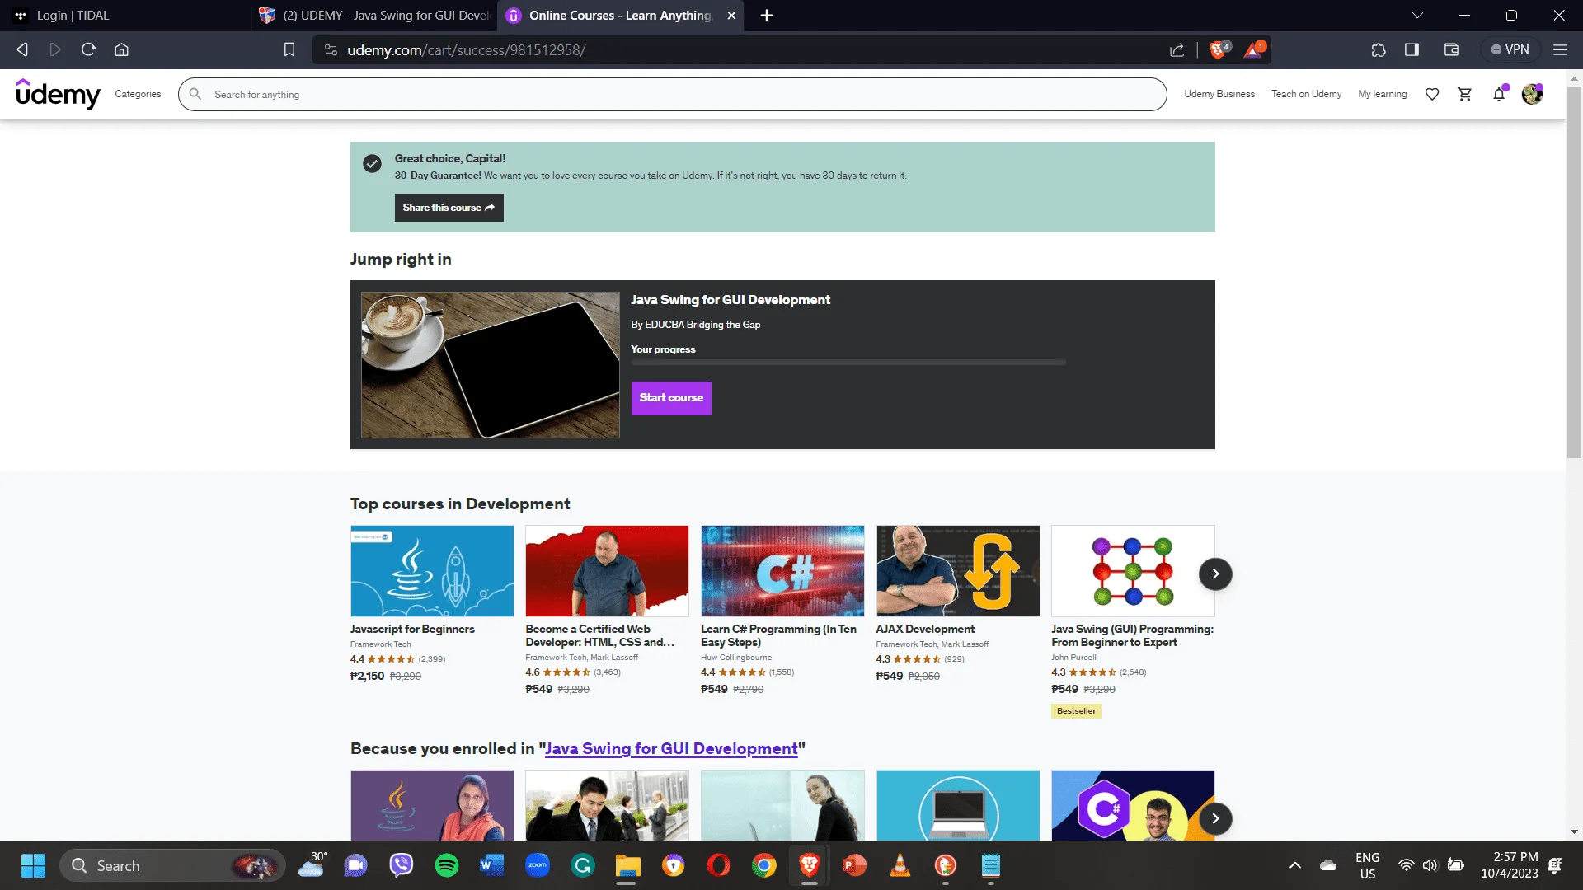This screenshot has height=890, width=1583.
Task: Open the user profile avatar
Action: tap(1532, 94)
